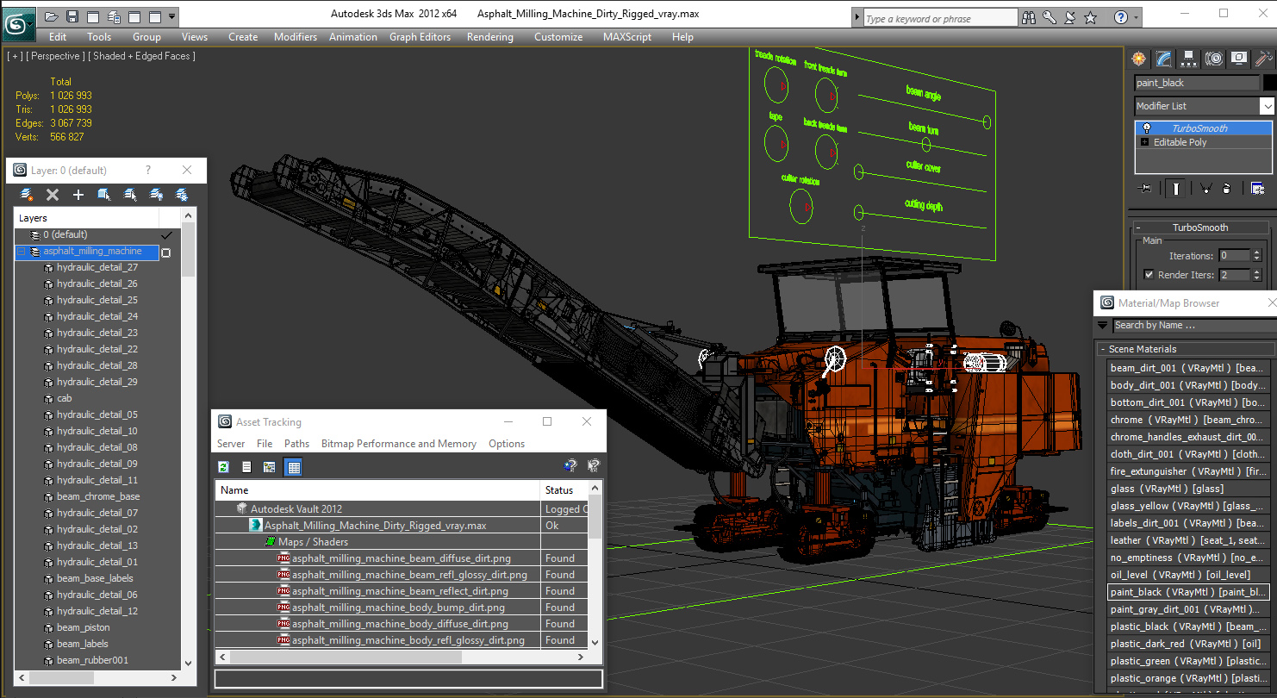Collapse the asphalt_milling_machine layer tree

pos(22,252)
